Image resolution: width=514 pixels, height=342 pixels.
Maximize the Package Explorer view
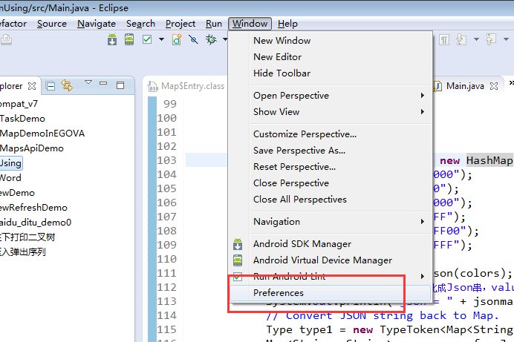coord(120,85)
